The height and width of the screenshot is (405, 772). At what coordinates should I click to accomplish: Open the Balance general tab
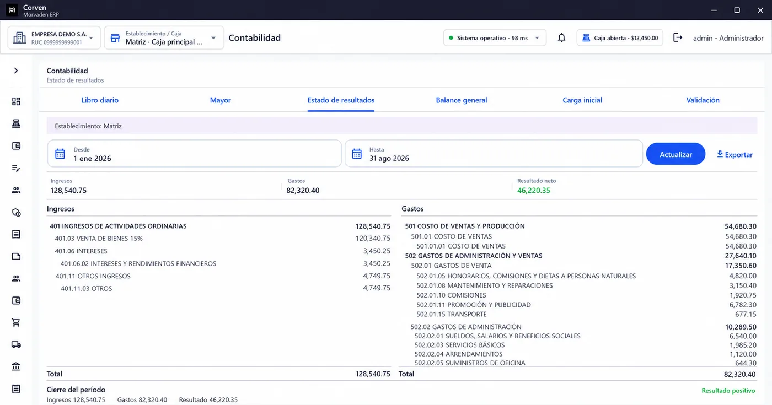[462, 100]
